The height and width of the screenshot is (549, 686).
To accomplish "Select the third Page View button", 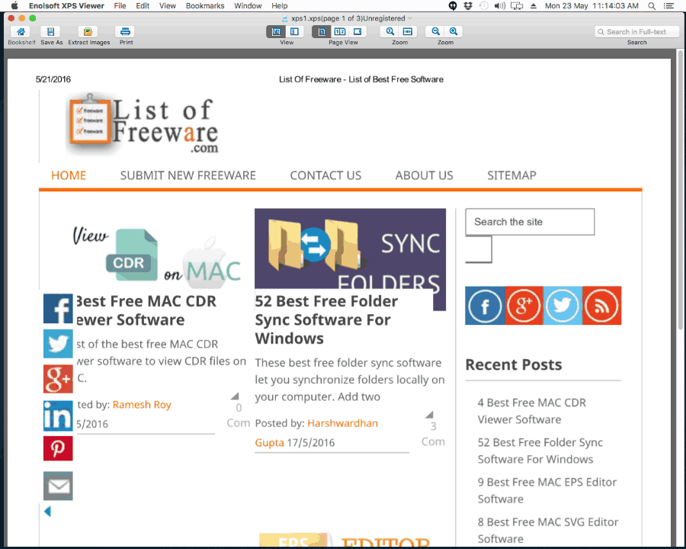I will pos(358,31).
